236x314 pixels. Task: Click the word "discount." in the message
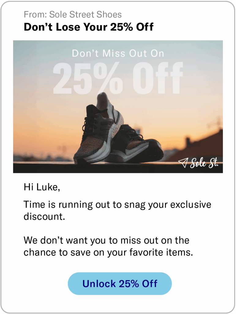(44, 216)
